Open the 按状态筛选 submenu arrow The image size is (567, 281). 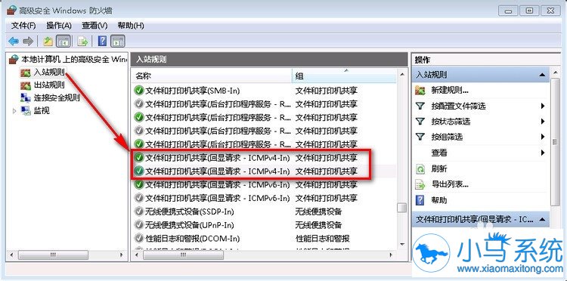(543, 122)
